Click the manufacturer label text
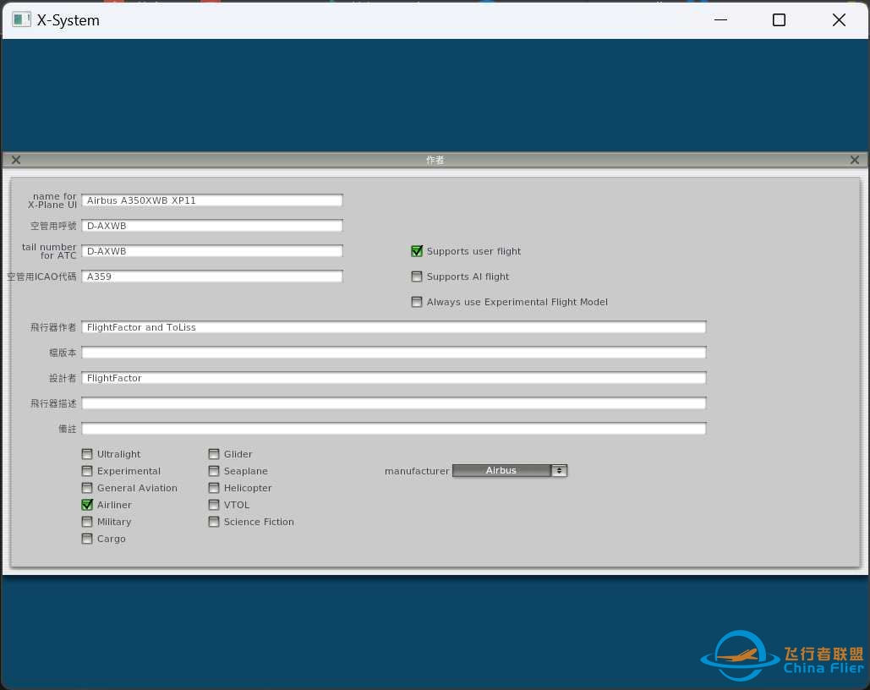Screen dimensions: 870x690 (x=417, y=471)
